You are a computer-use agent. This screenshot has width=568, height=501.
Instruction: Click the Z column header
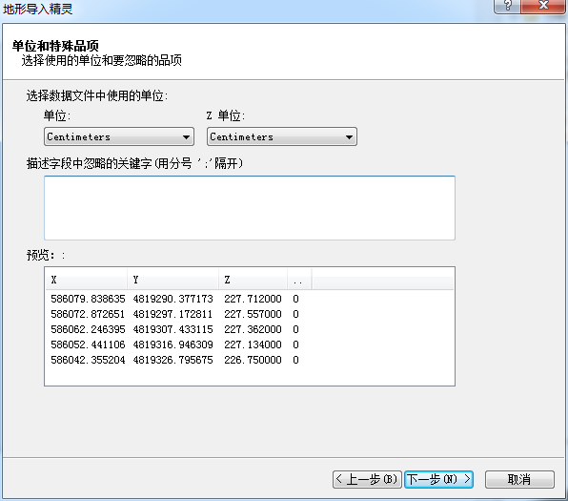click(254, 280)
